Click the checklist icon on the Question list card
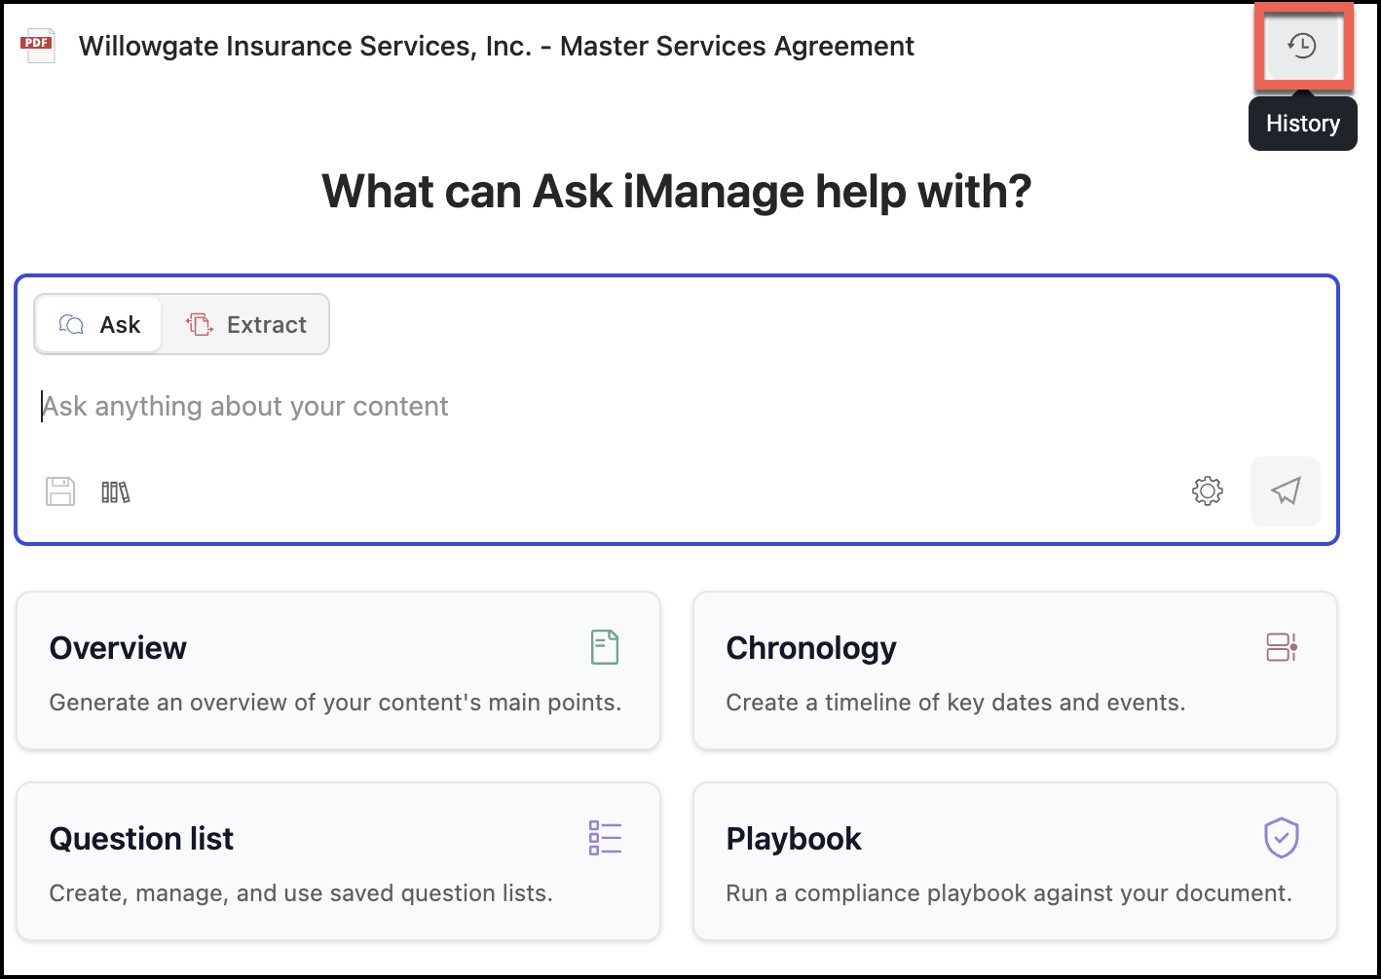Screen dimensions: 1381x979 click(605, 838)
